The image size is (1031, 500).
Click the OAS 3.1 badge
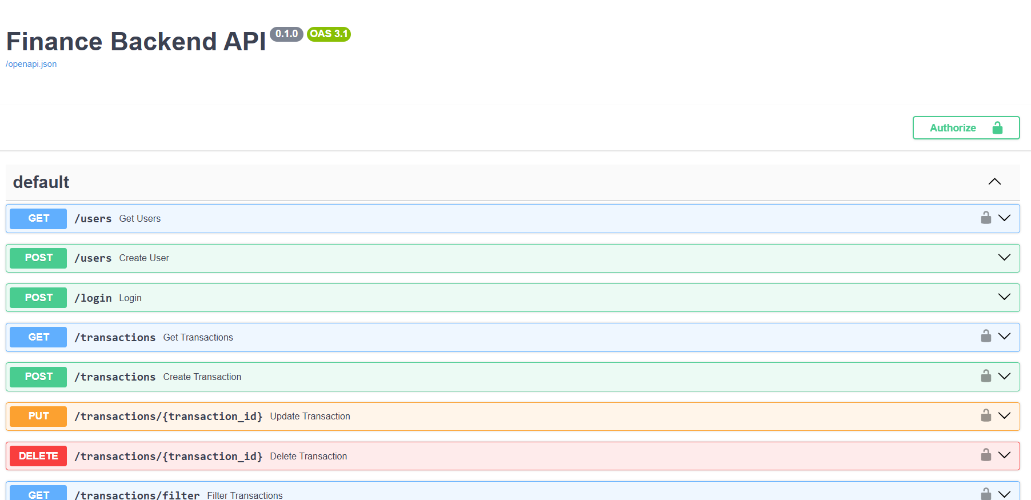pos(329,34)
